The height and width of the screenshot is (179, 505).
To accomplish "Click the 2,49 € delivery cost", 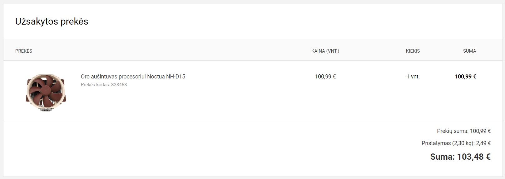I will click(483, 143).
